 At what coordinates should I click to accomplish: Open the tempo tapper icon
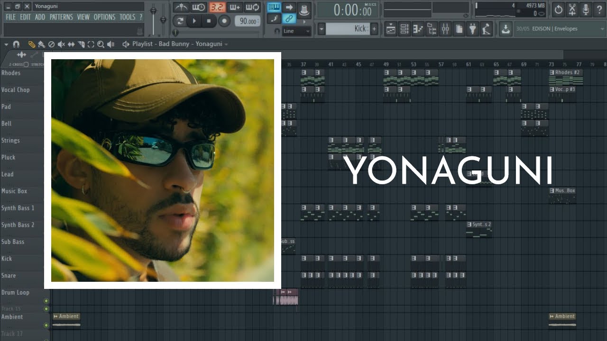[487, 29]
